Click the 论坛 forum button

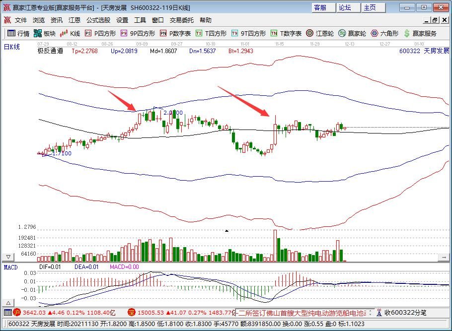coord(345,7)
